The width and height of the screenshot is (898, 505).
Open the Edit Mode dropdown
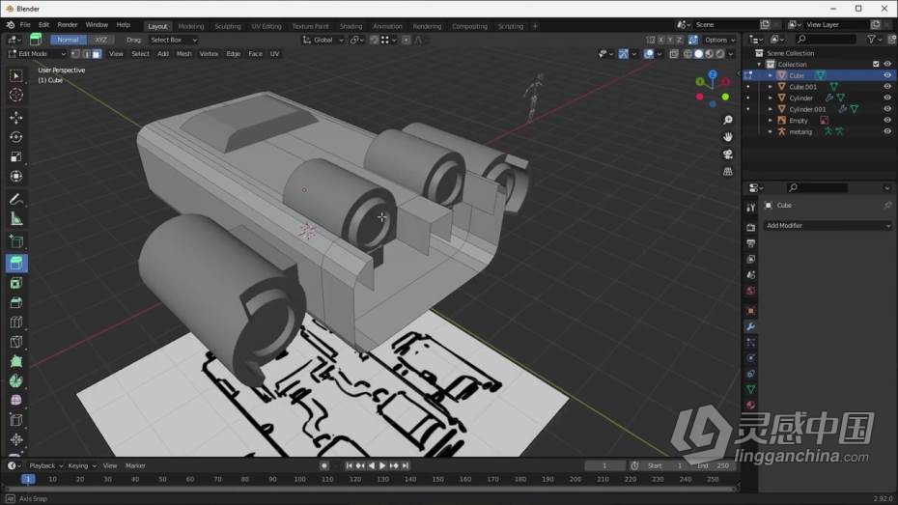pos(38,54)
